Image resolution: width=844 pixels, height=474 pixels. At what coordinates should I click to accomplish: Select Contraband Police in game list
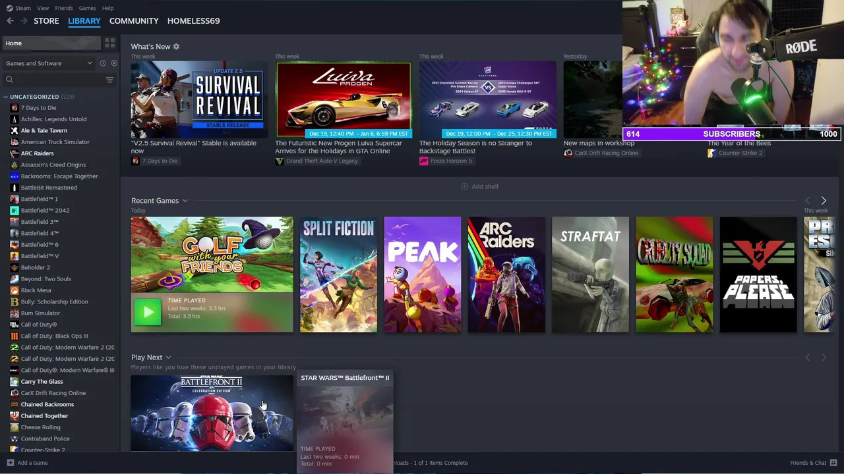click(45, 438)
